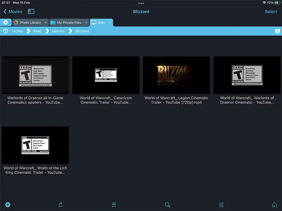Viewport: 282px width, 211px height.
Task: Click the Warlords In-Game Cinematics spoilers file name
Action: click(x=35, y=100)
